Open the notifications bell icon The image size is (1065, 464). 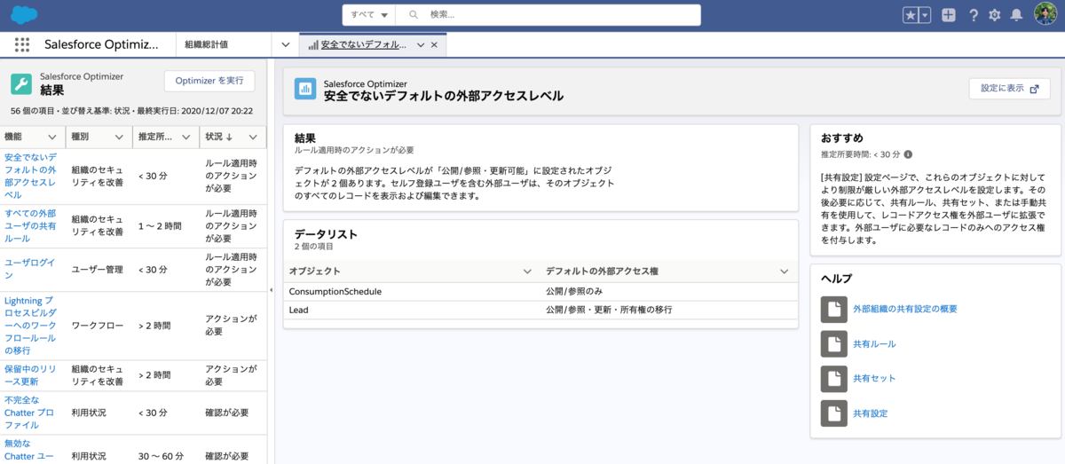click(1016, 15)
